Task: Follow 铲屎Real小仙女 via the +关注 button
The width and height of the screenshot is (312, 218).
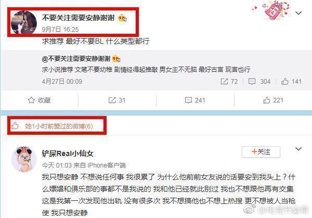Action: 261,152
